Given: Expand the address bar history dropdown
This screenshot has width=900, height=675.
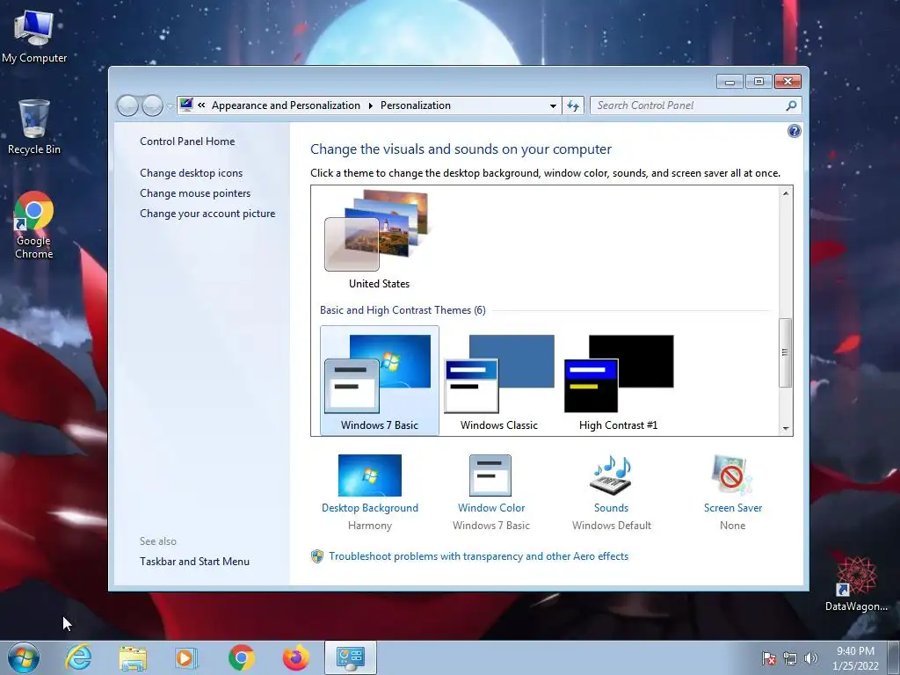Looking at the screenshot, I should (x=553, y=105).
